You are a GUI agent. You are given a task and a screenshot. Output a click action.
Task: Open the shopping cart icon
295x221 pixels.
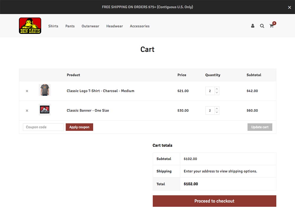click(271, 26)
